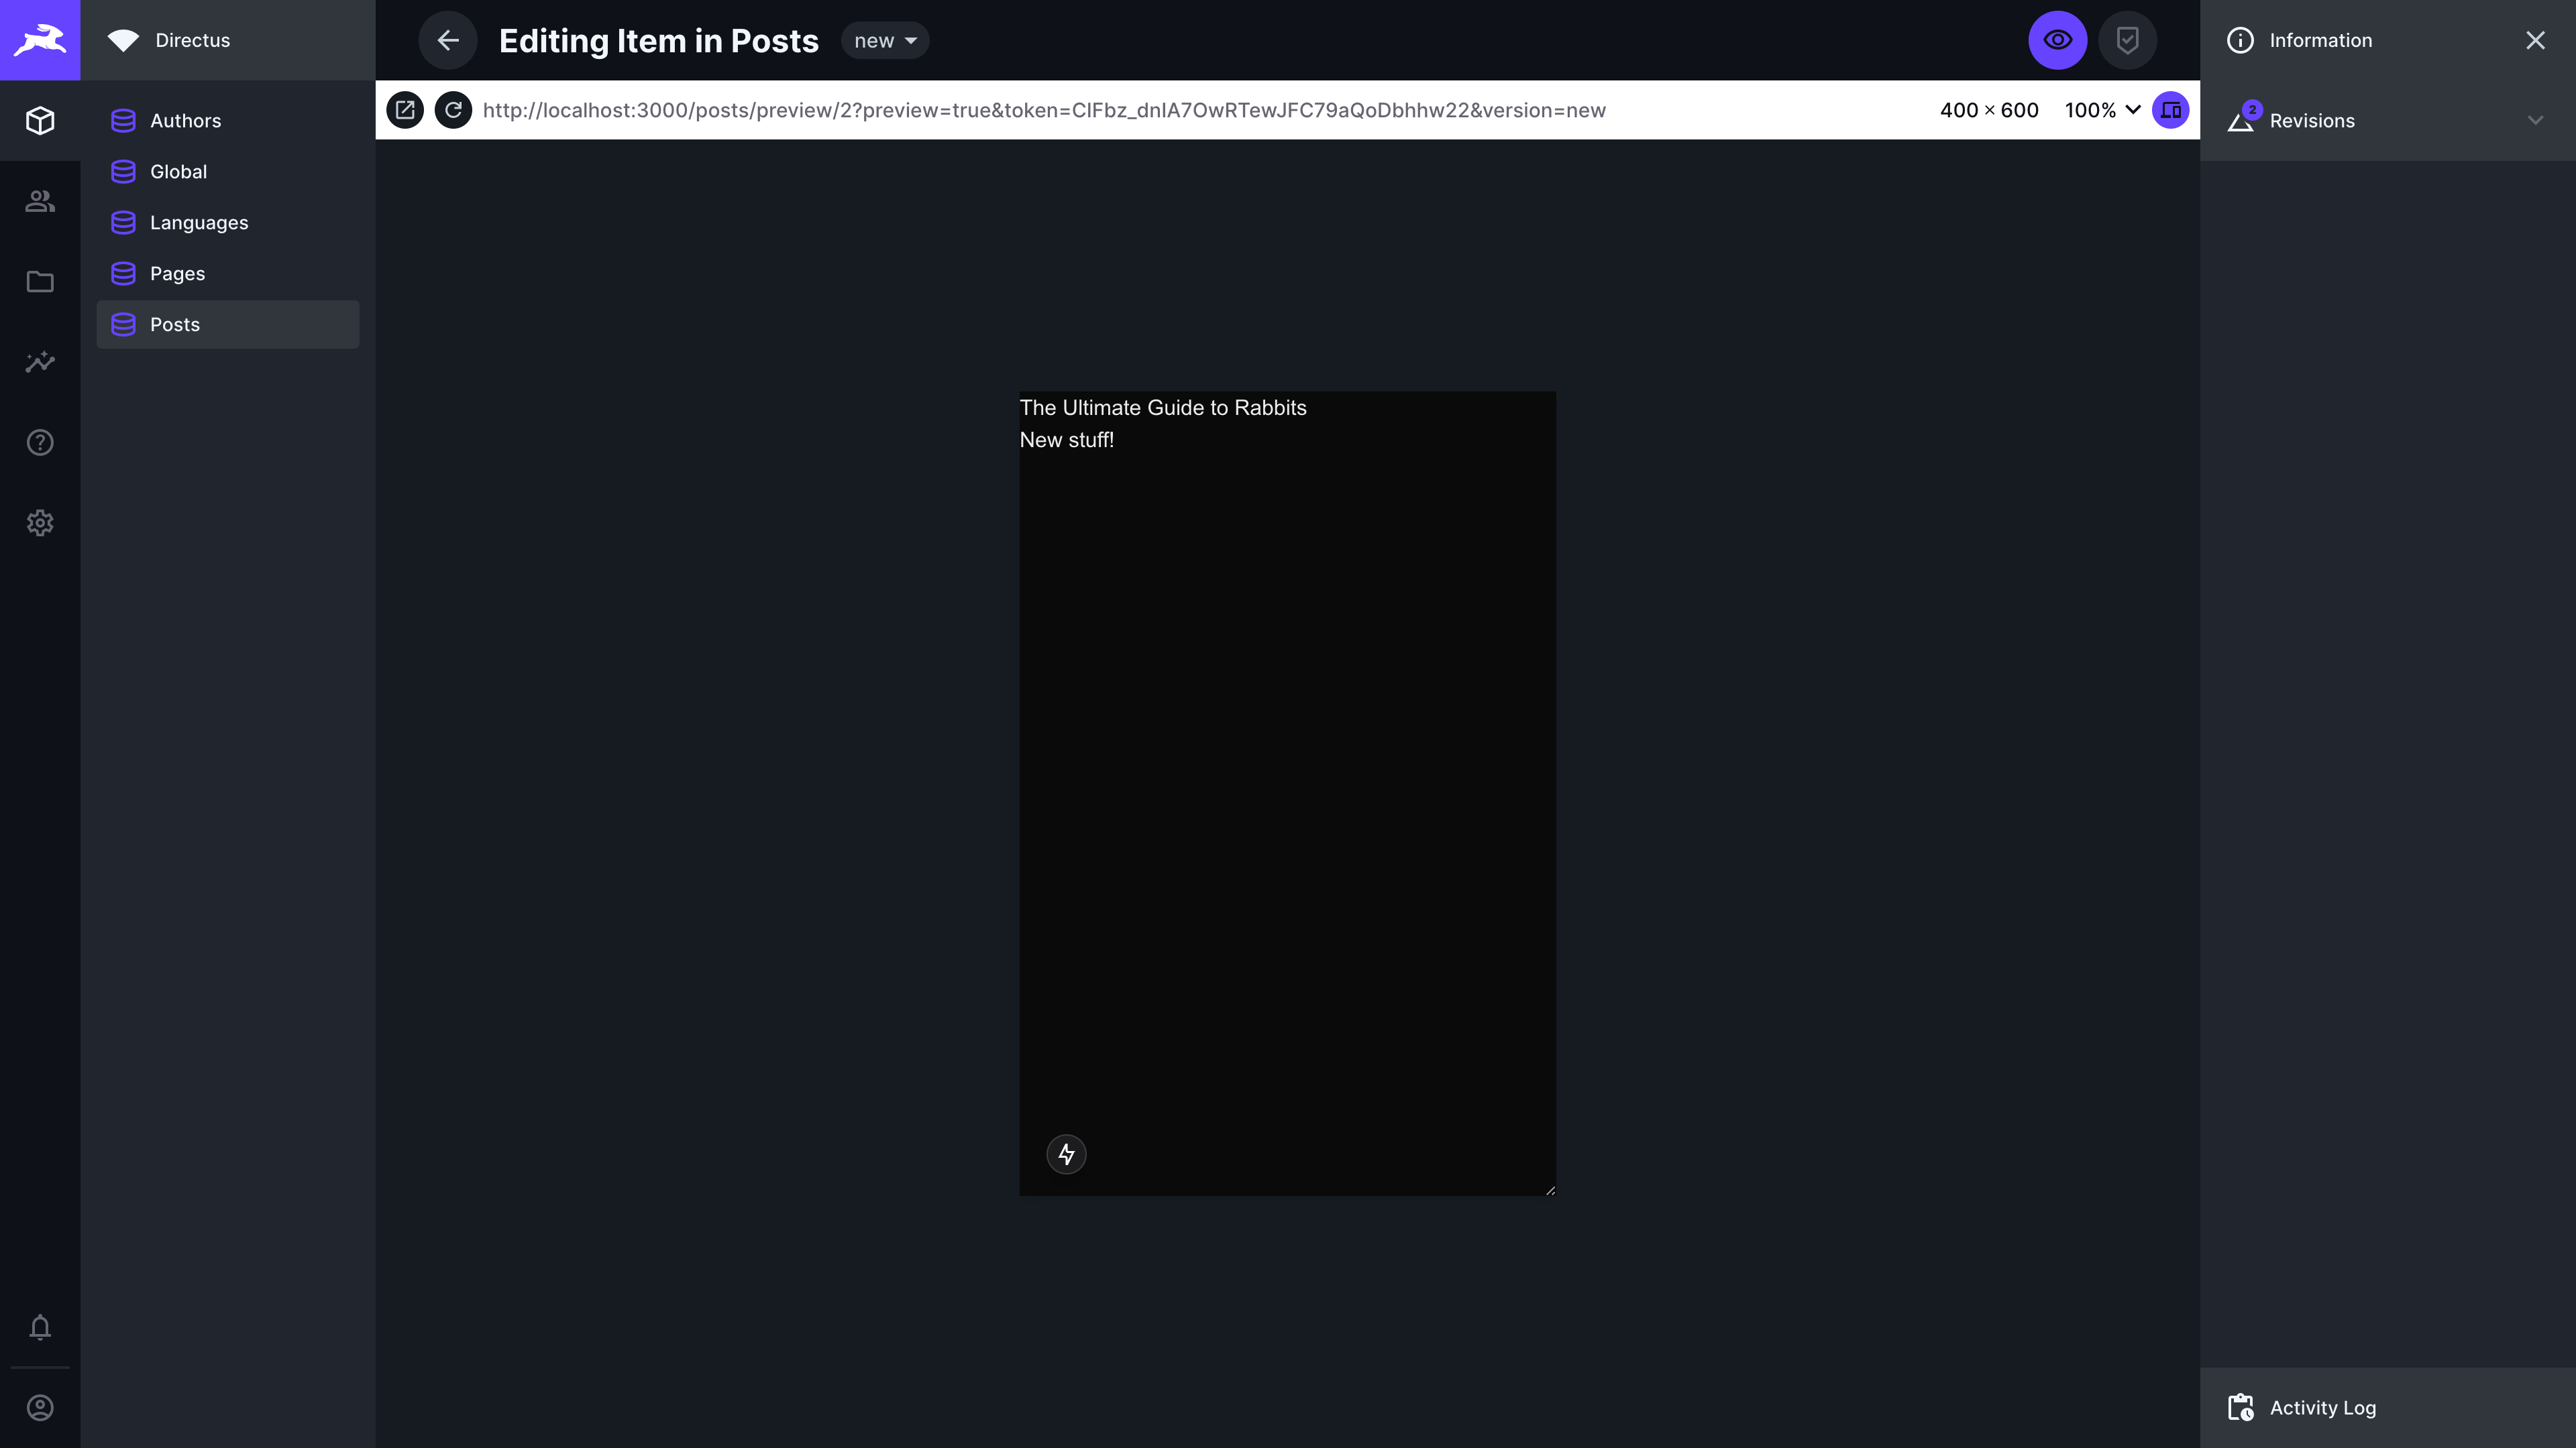Open the Help question mark icon

coord(40,442)
